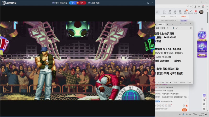
Task: Open the Windows notification bell
Action: pos(206,114)
